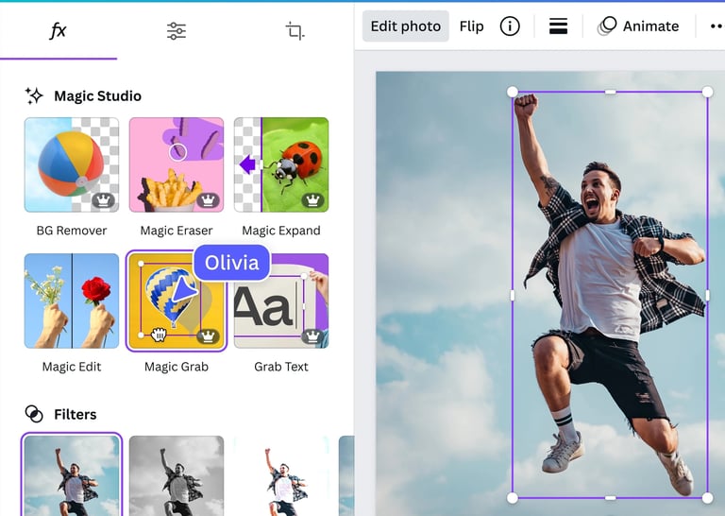This screenshot has height=516, width=725.
Task: Click the right edge selection handle
Action: click(x=707, y=295)
